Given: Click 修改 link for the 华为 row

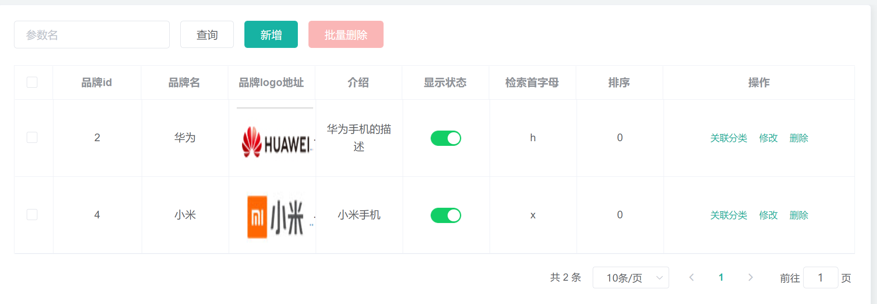Looking at the screenshot, I should tap(768, 138).
